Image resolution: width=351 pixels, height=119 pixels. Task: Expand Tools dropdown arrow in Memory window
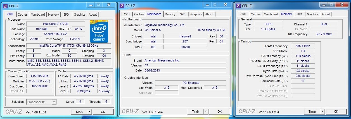tap(322, 112)
